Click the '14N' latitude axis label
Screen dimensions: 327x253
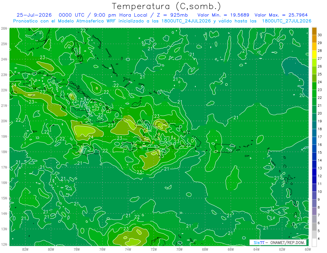pos(4,213)
